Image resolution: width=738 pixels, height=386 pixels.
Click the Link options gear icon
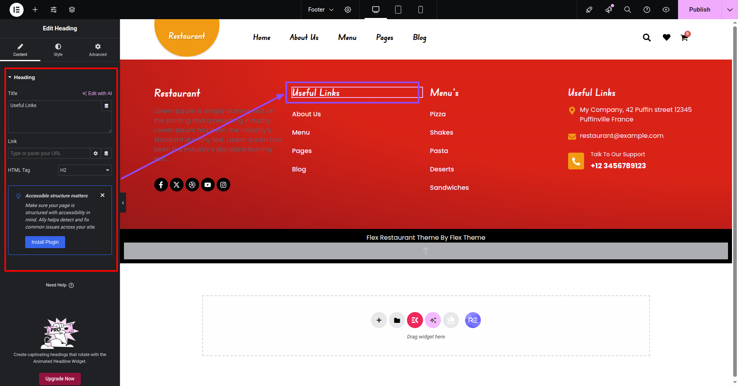point(96,153)
